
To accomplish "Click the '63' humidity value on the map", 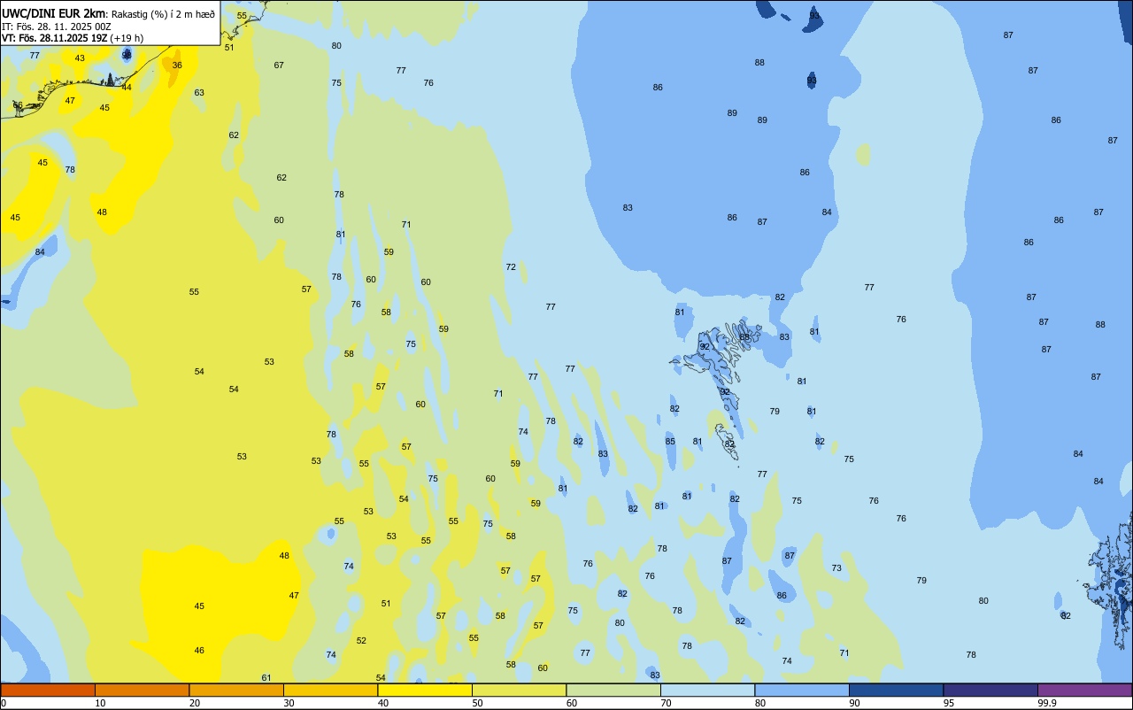I will (199, 93).
